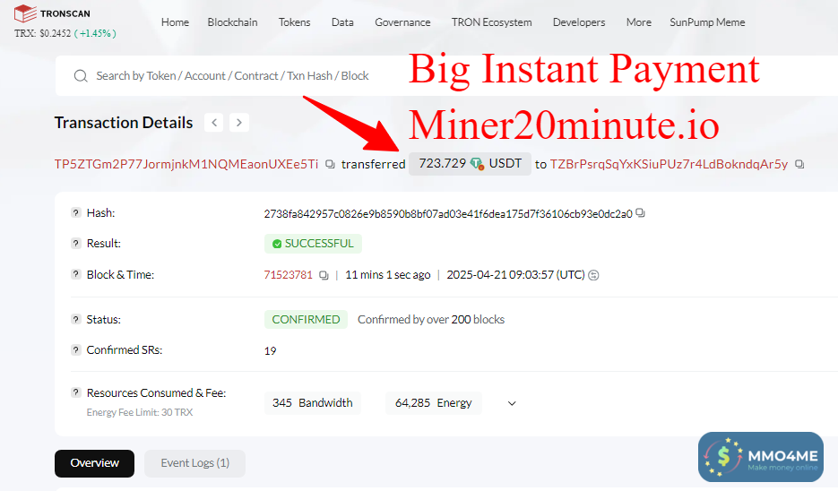
Task: Click the USDT token icon
Action: click(477, 163)
